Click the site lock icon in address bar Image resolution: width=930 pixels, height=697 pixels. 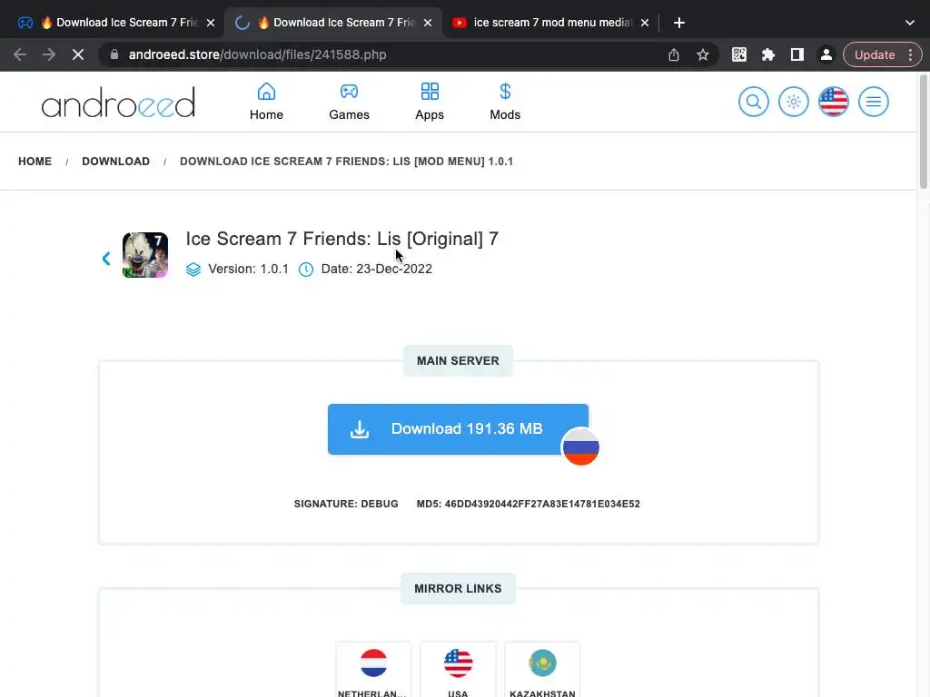[114, 54]
